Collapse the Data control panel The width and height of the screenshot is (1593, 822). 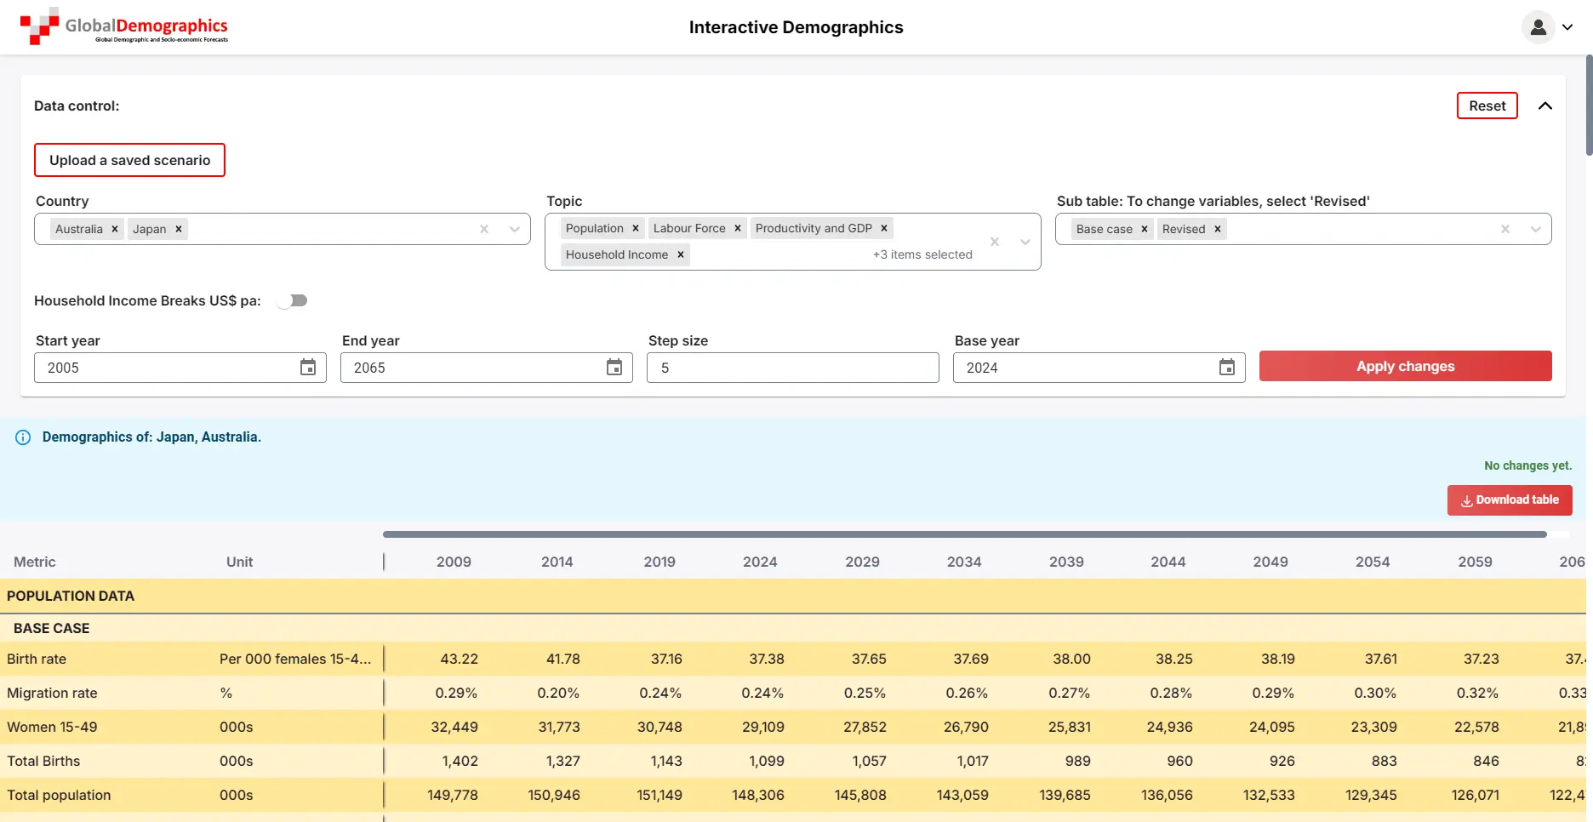click(1545, 106)
